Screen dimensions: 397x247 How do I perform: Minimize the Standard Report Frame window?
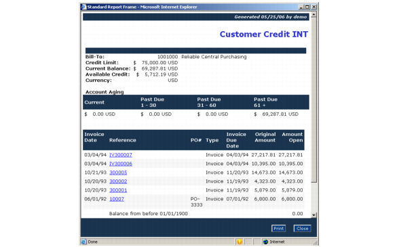301,7
